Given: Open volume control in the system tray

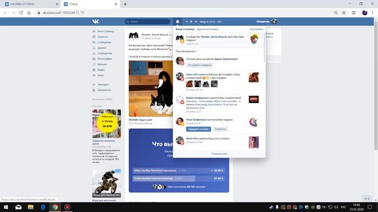Looking at the screenshot, I should [336, 207].
